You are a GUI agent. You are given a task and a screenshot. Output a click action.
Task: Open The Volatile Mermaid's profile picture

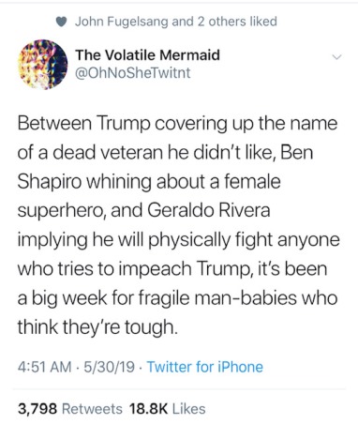coord(43,64)
